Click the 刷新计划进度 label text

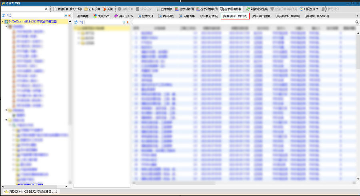tap(259, 9)
